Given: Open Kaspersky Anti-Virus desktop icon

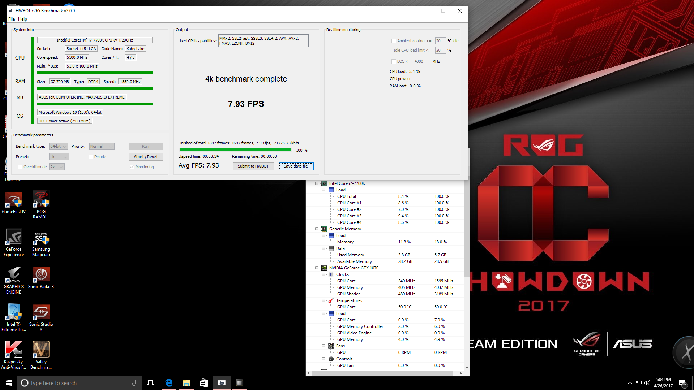Looking at the screenshot, I should 14,355.
